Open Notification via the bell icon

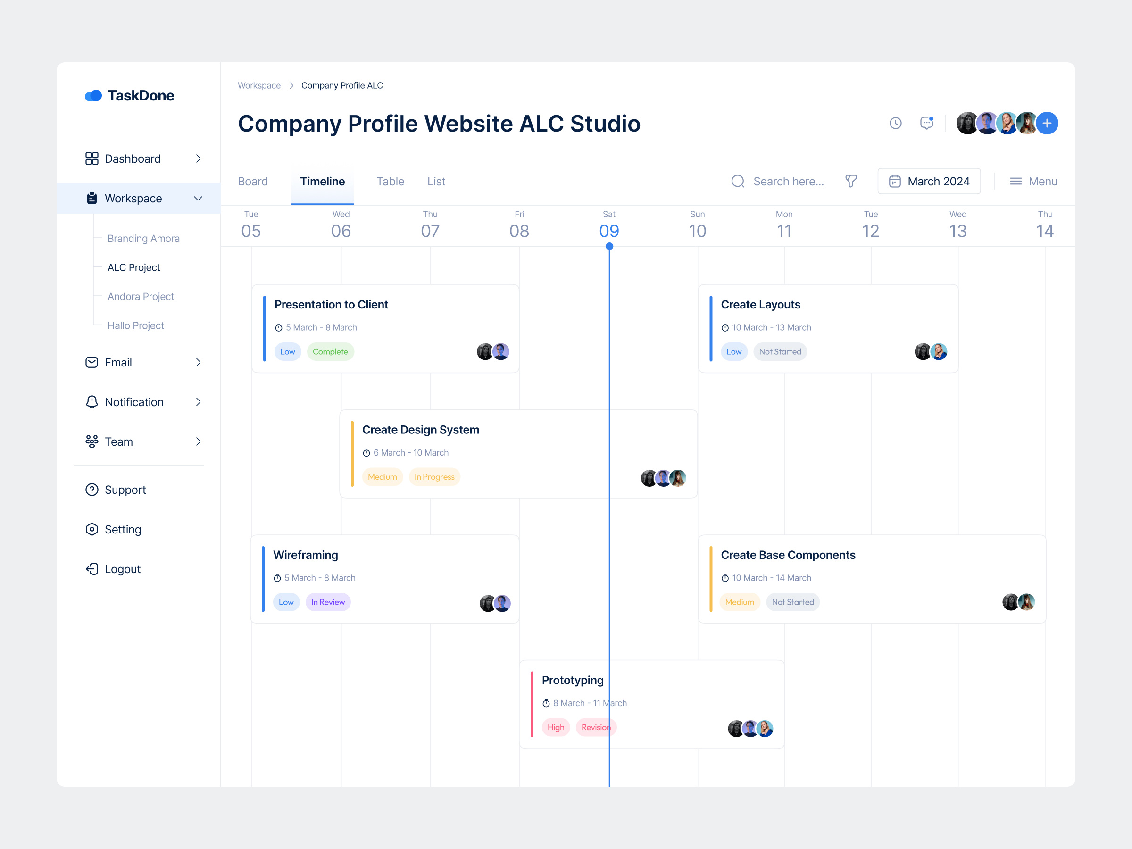[x=92, y=402]
